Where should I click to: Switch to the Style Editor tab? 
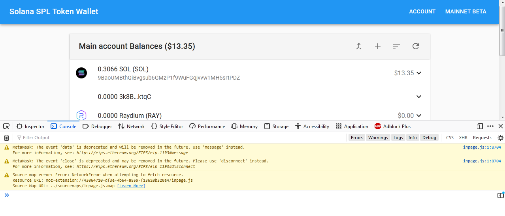click(167, 127)
